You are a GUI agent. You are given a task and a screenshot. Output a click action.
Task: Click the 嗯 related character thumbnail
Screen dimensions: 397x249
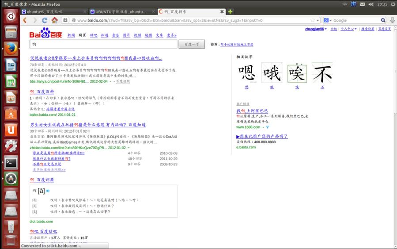pyautogui.click(x=246, y=73)
